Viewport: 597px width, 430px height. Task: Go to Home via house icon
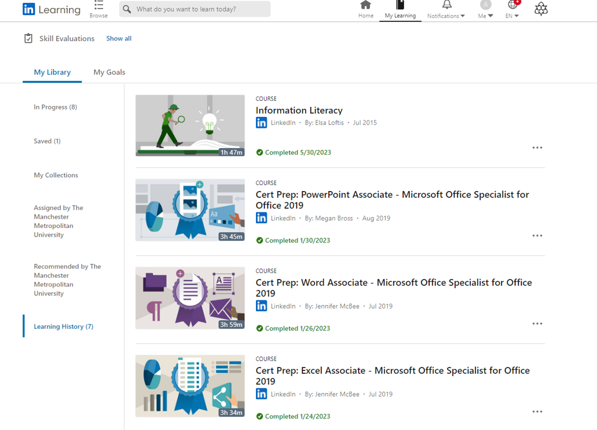[365, 5]
